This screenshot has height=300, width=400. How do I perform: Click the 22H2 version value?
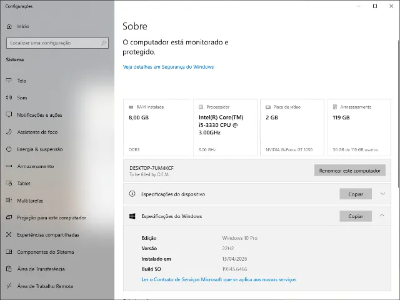pos(227,248)
